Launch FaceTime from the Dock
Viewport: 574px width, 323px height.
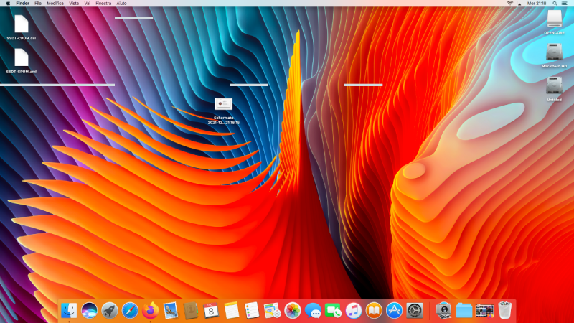[x=333, y=310]
